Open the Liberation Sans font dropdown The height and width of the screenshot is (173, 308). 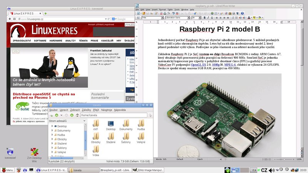click(x=189, y=18)
